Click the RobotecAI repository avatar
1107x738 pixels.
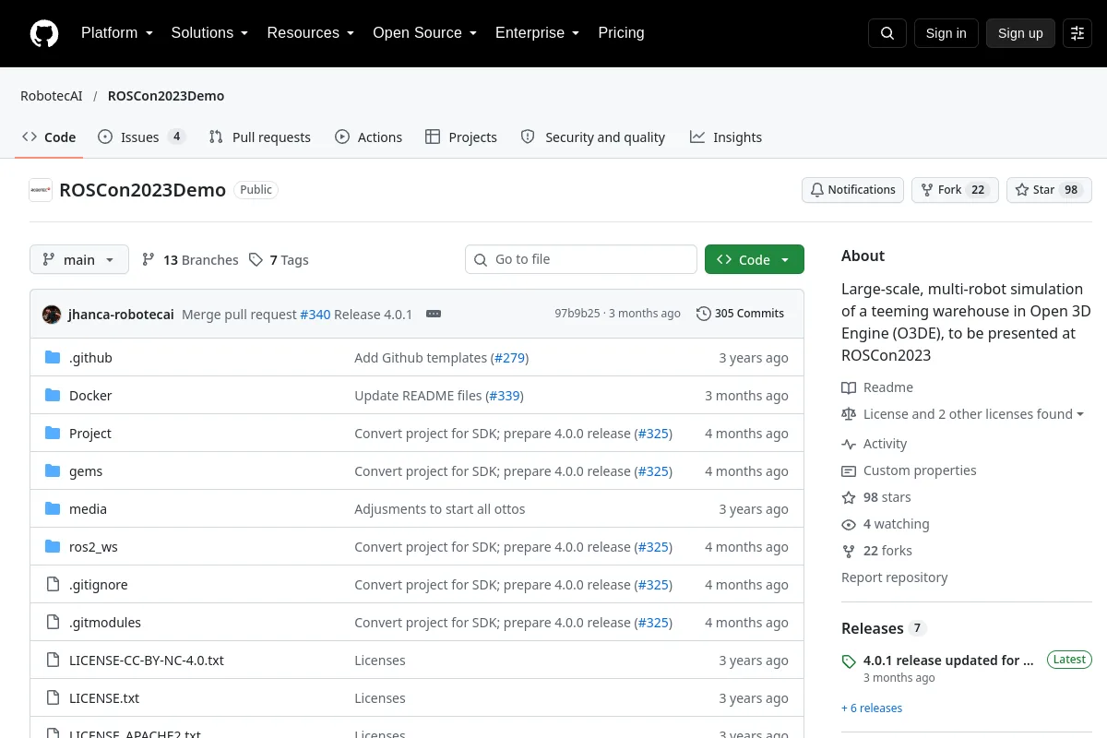coord(41,190)
